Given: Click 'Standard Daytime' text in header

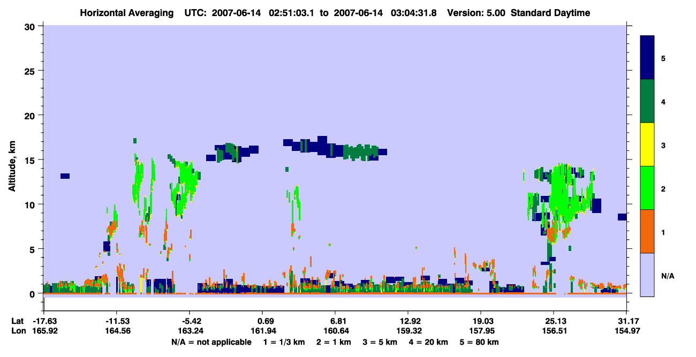Looking at the screenshot, I should [550, 13].
